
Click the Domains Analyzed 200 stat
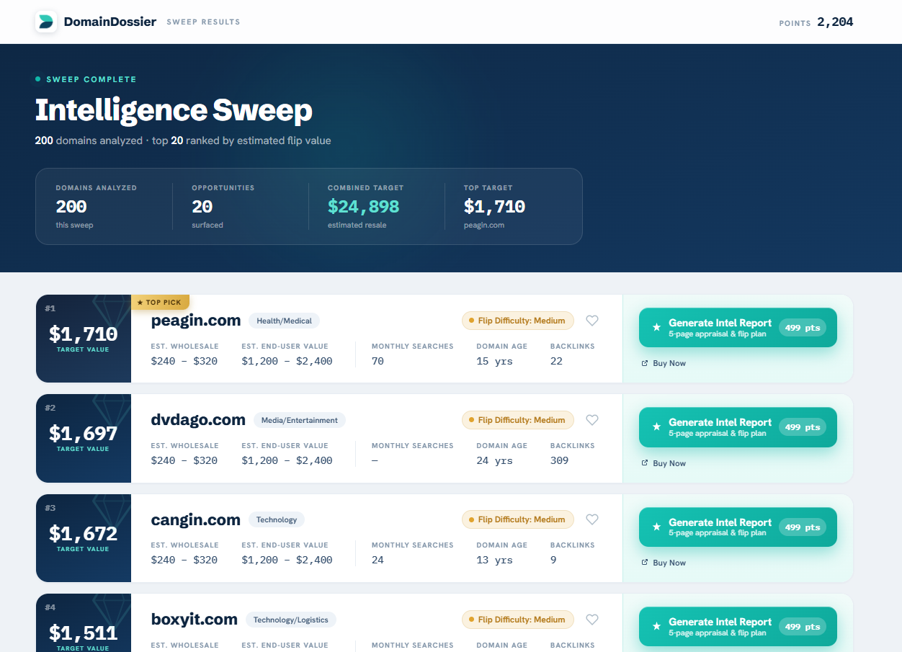click(x=96, y=206)
